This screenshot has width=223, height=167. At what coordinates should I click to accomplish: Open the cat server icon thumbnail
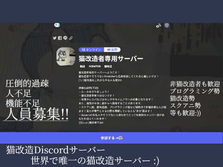coord(66,57)
